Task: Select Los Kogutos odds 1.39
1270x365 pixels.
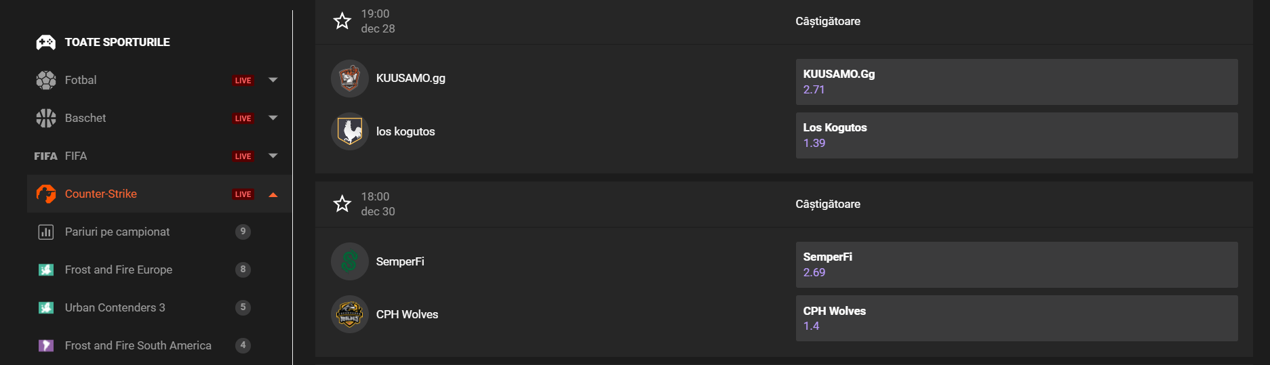Action: (x=1016, y=135)
